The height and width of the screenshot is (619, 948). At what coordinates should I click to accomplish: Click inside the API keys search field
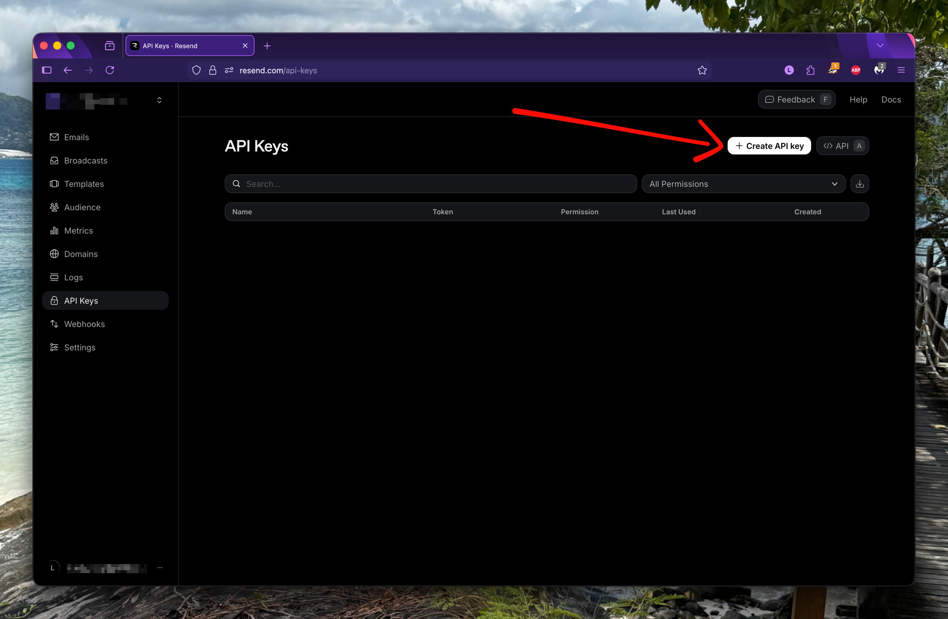pyautogui.click(x=430, y=184)
